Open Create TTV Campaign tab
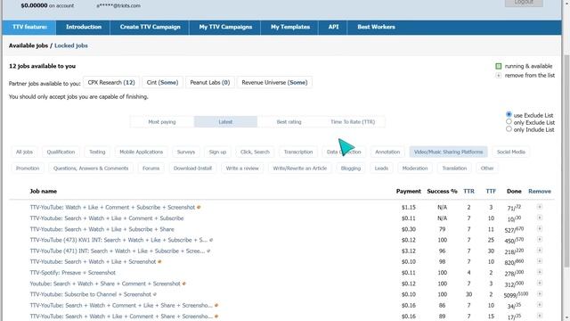 tap(150, 27)
